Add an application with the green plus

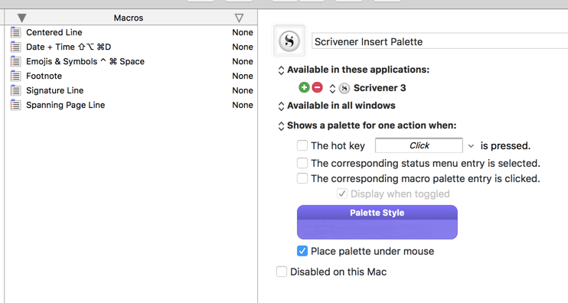pos(305,87)
